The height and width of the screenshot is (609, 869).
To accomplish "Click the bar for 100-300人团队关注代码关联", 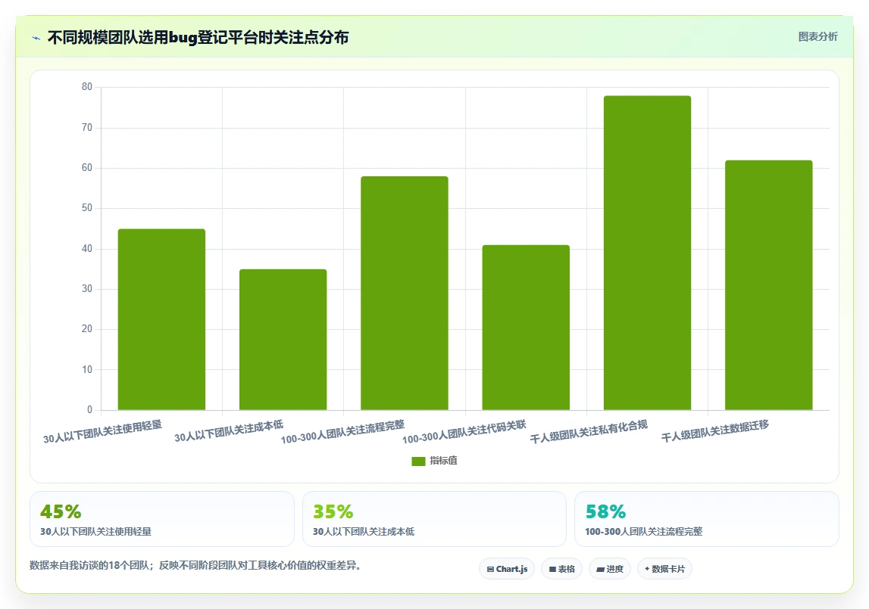I will pyautogui.click(x=526, y=328).
